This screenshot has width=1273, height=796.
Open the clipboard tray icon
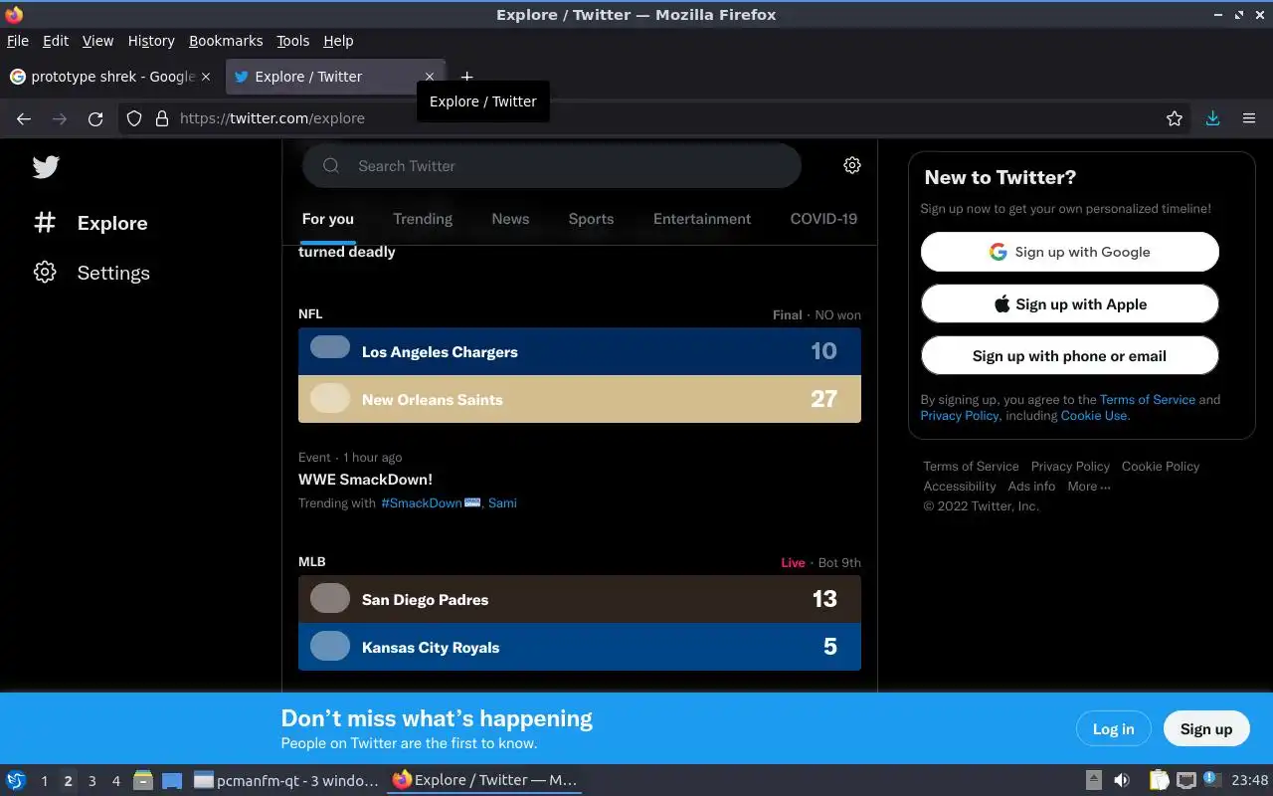[1159, 780]
